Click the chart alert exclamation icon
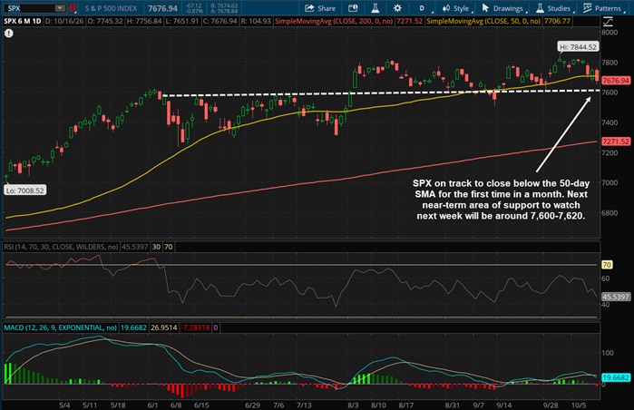634x410 pixels. [x=8, y=34]
